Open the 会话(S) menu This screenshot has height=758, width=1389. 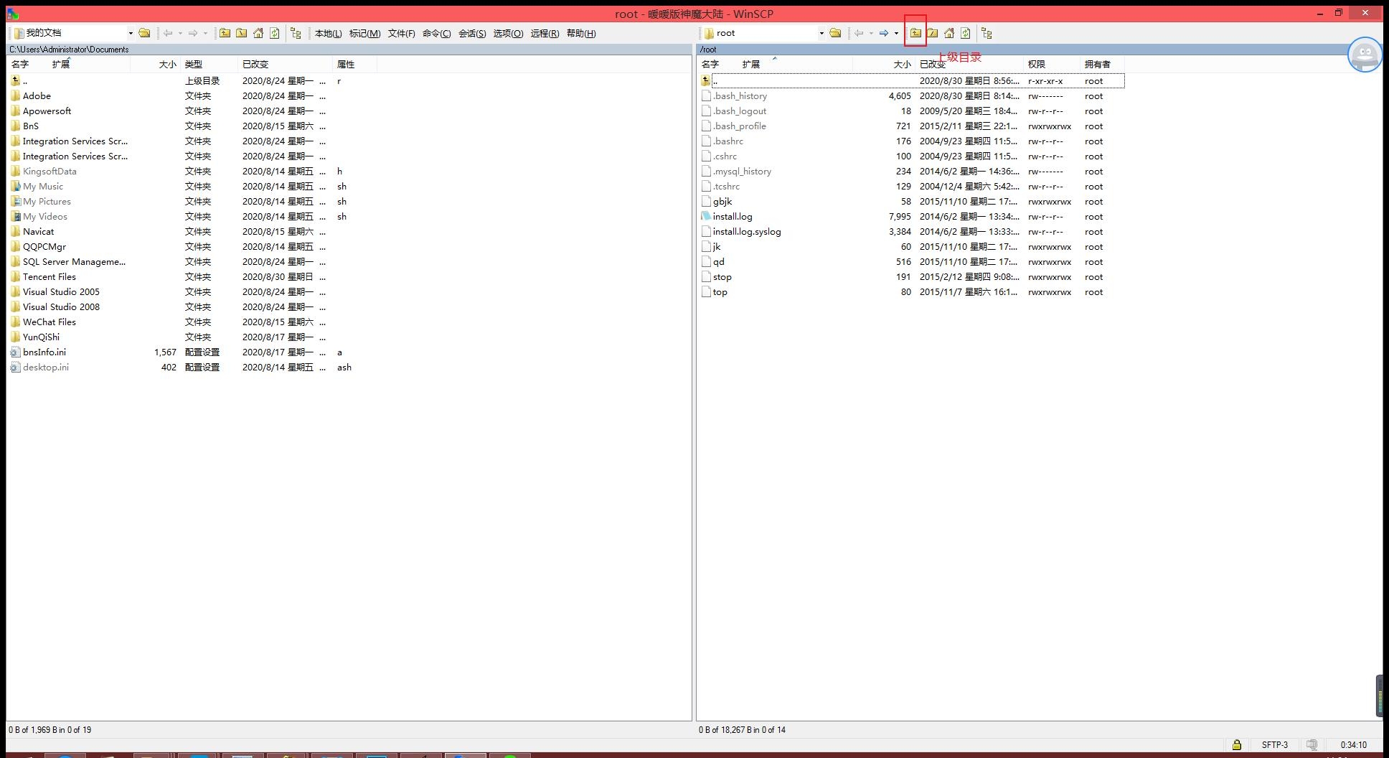click(472, 34)
